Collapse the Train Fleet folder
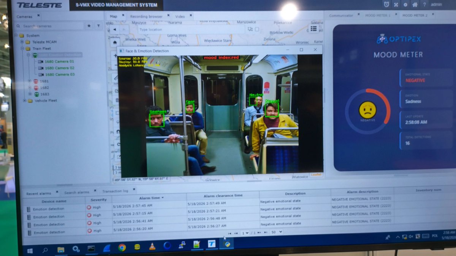456x256 pixels. [22, 49]
